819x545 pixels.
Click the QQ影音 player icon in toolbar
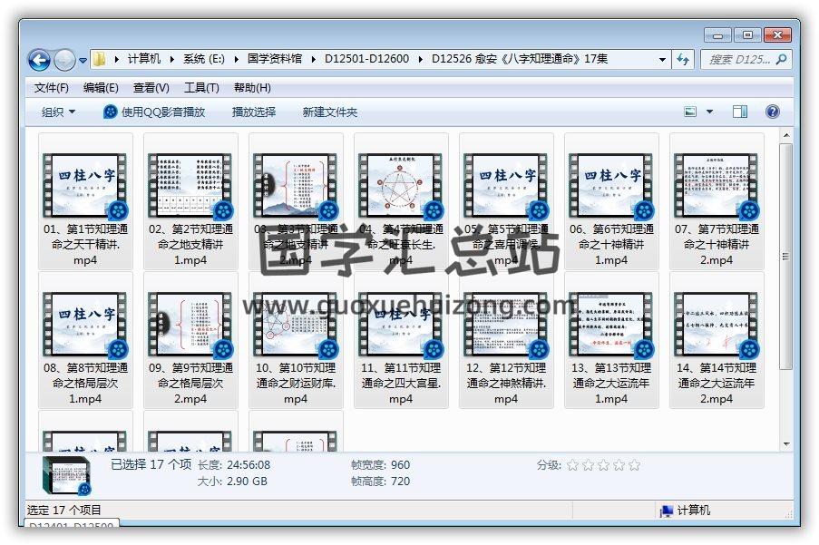[111, 112]
